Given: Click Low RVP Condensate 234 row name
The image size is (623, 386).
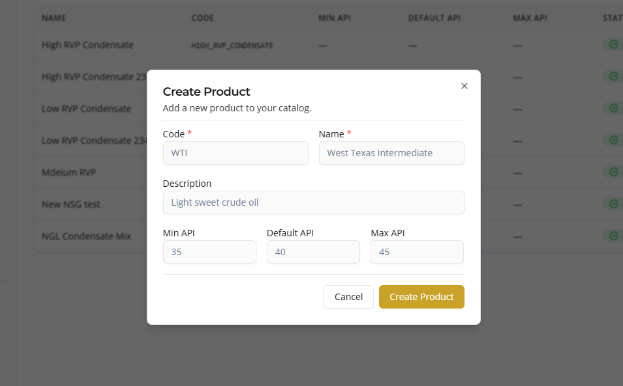Looking at the screenshot, I should point(94,141).
